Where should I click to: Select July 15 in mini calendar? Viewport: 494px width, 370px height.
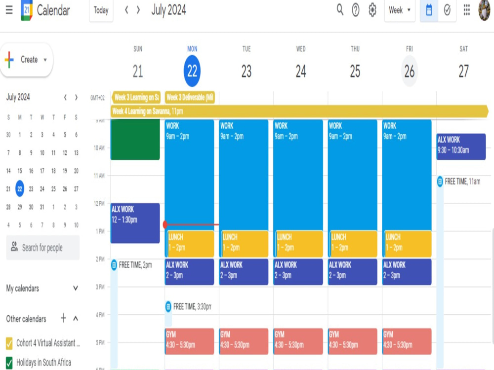pyautogui.click(x=20, y=171)
